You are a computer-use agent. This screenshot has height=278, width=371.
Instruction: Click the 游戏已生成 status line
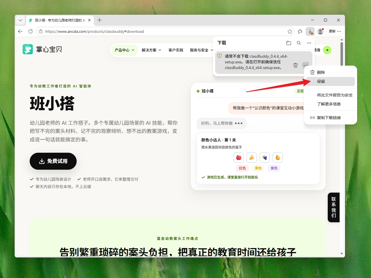[230, 177]
